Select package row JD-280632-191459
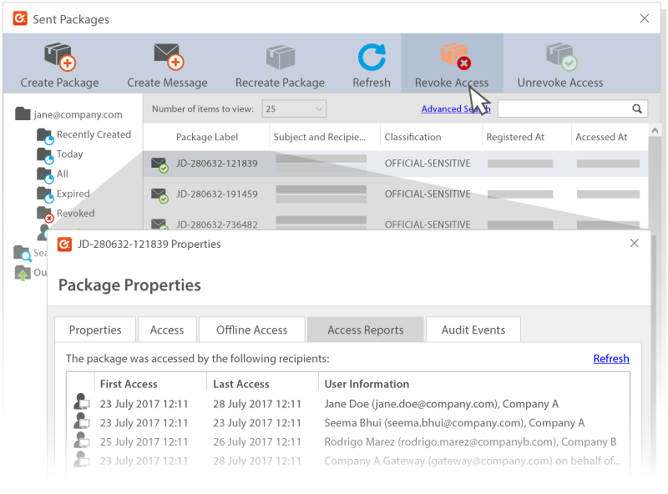The height and width of the screenshot is (494, 668). (x=396, y=194)
